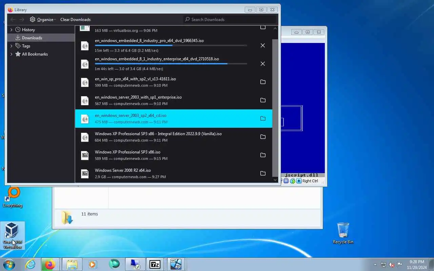This screenshot has height=271, width=434.
Task: Click progress bar of embedded_8_industry_pro download
Action: (171, 45)
